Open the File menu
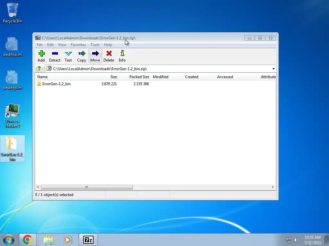Screen dimensions: 329x246 pyautogui.click(x=40, y=45)
